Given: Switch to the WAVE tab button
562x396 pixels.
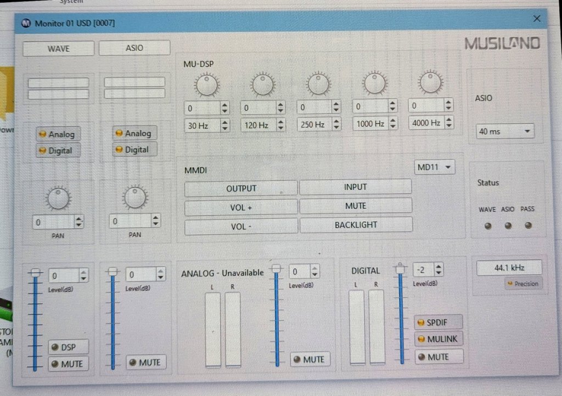Looking at the screenshot, I should pyautogui.click(x=58, y=49).
